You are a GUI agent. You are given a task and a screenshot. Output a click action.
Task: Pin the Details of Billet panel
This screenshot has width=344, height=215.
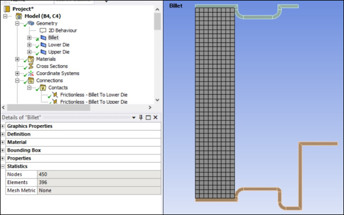tap(141, 117)
